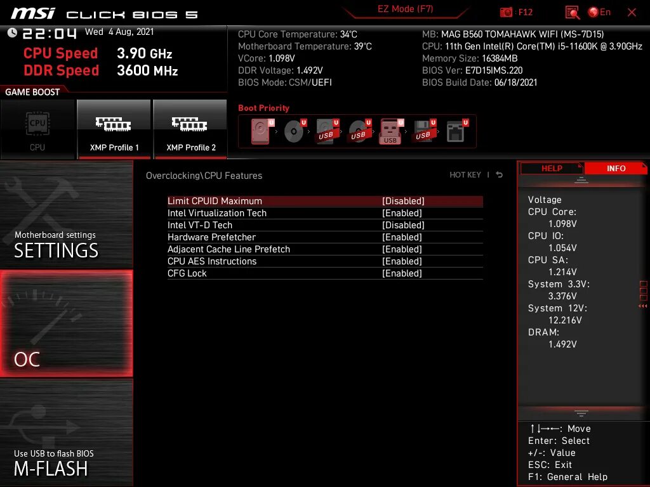The width and height of the screenshot is (650, 487).
Task: Open the BIOS search magnifier icon
Action: pyautogui.click(x=573, y=13)
